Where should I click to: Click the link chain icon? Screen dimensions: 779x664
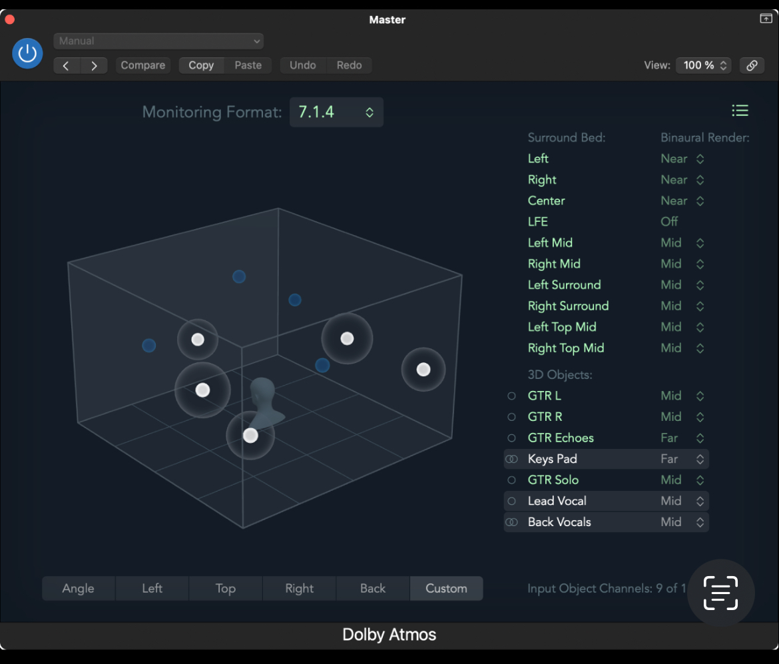[752, 66]
